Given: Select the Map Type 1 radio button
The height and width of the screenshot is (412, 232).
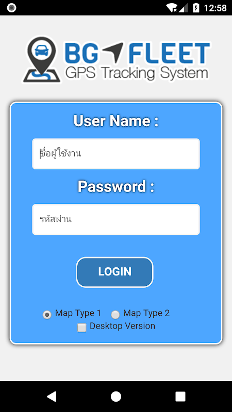Looking at the screenshot, I should click(x=47, y=315).
